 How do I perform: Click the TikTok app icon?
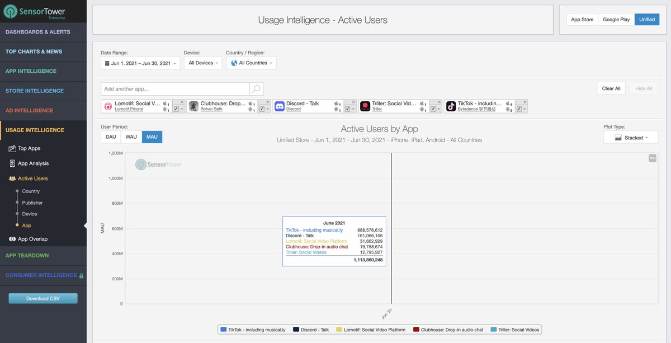point(451,106)
